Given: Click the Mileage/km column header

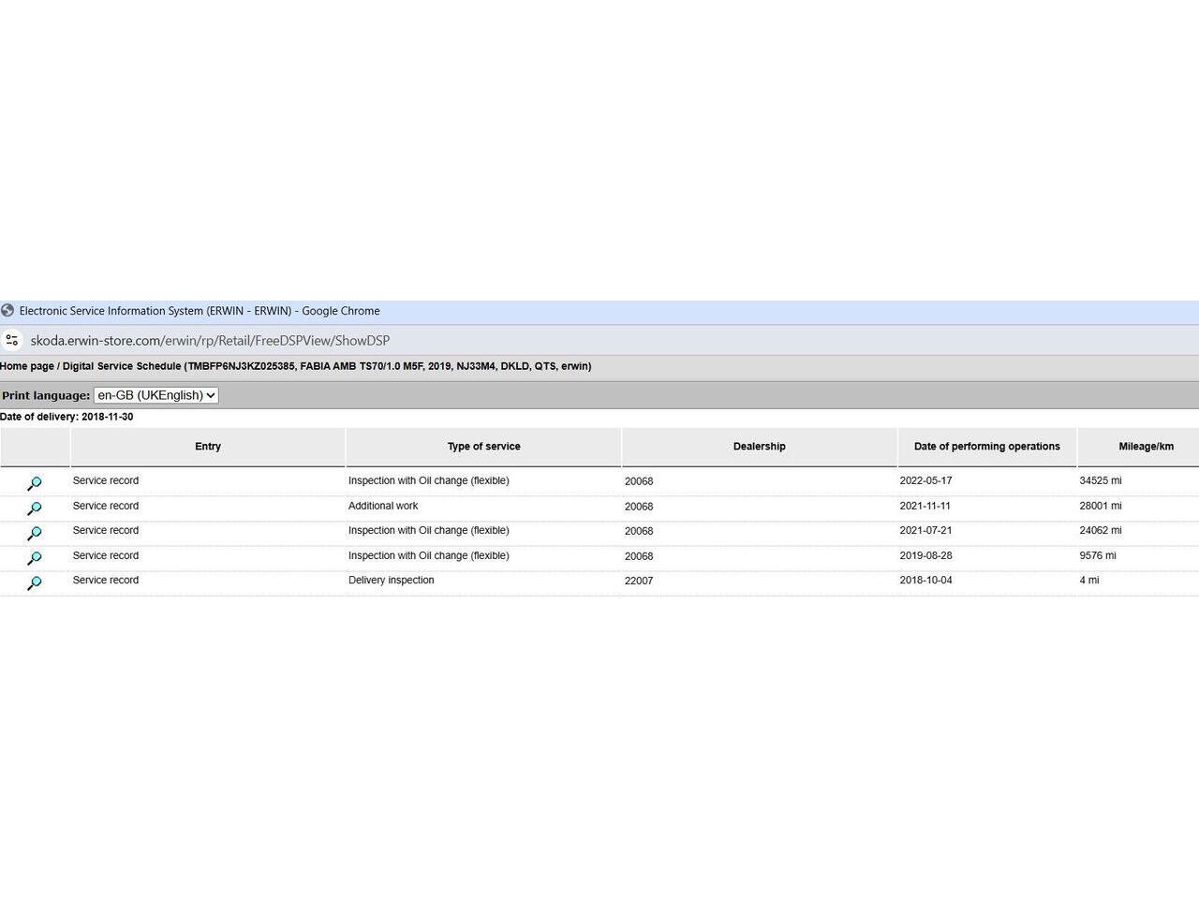Looking at the screenshot, I should (x=1145, y=447).
